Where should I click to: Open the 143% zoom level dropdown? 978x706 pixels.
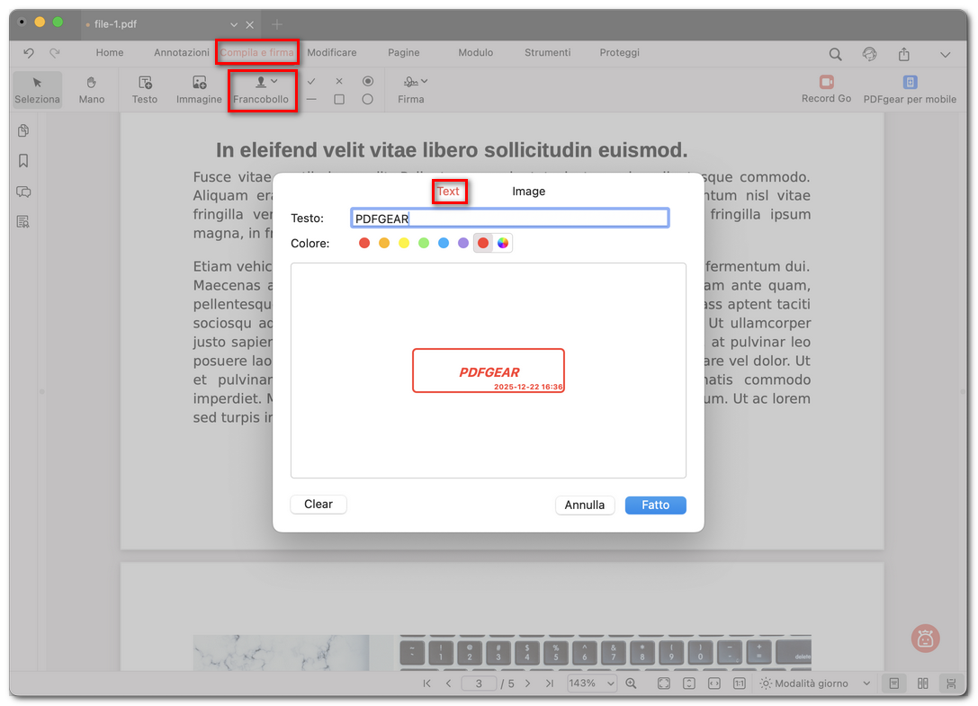click(x=592, y=684)
